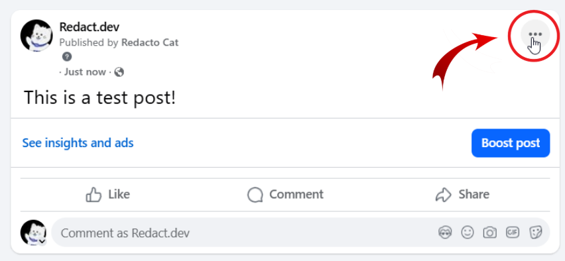
Task: Open the sticker picker in comment box
Action: click(x=535, y=233)
